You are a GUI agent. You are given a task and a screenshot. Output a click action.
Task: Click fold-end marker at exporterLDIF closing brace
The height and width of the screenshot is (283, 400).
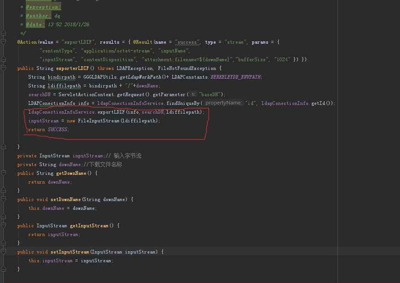point(3,147)
